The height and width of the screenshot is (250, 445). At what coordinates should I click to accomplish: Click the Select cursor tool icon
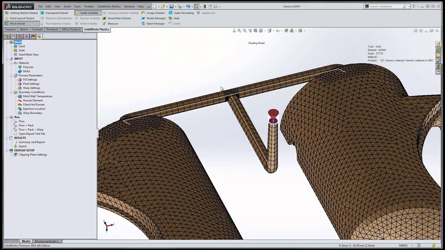[196, 6]
